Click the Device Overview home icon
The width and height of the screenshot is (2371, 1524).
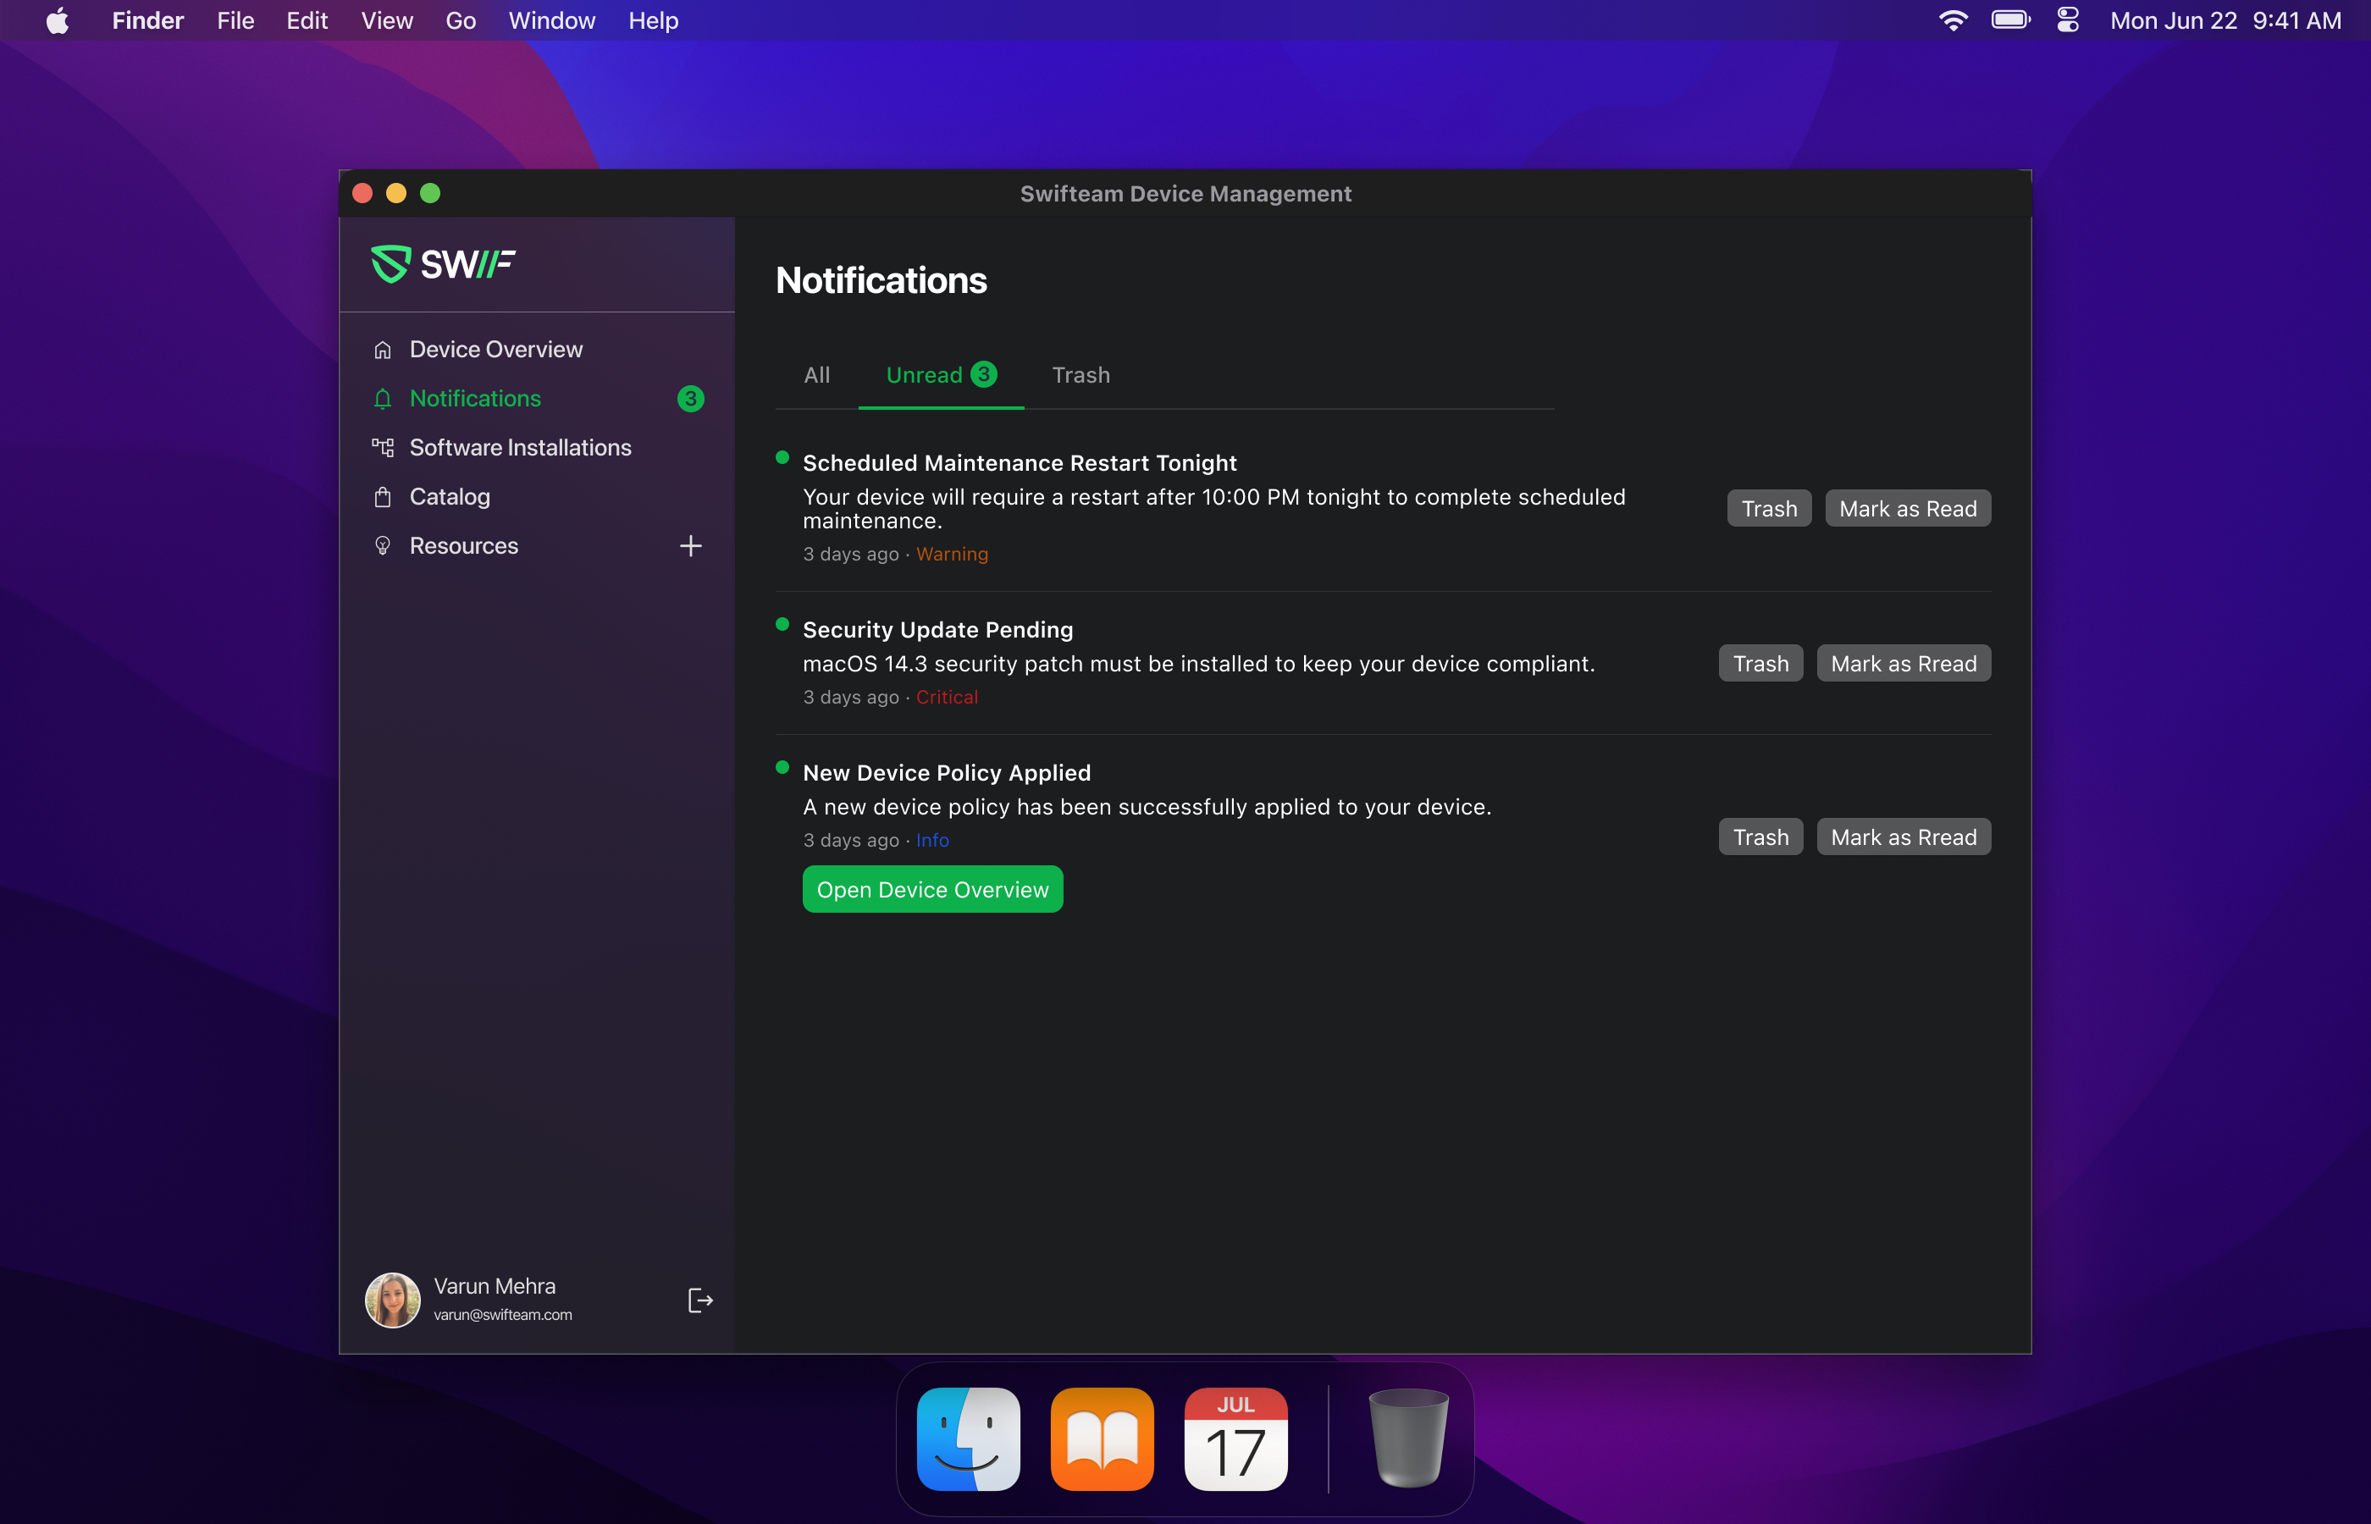pyautogui.click(x=383, y=350)
